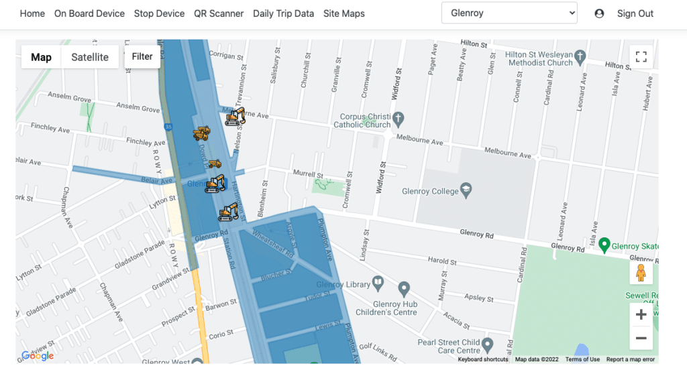The height and width of the screenshot is (370, 687).
Task: Click the Map data ©2022 text
Action: (537, 359)
